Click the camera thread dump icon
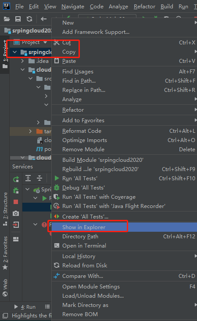Viewport: 197px width, 321px height. [16, 213]
